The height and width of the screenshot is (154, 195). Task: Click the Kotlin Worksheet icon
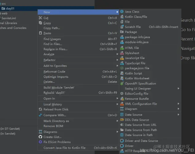point(122,78)
